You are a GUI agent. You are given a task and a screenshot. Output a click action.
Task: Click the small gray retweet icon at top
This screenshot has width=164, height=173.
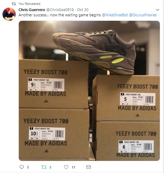point(14,4)
